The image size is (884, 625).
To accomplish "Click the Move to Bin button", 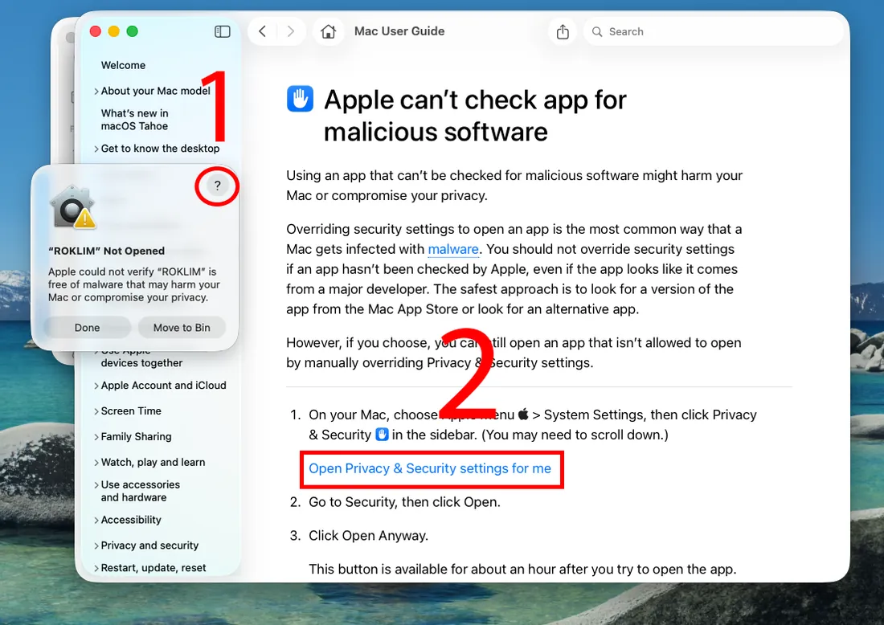I will coord(182,328).
